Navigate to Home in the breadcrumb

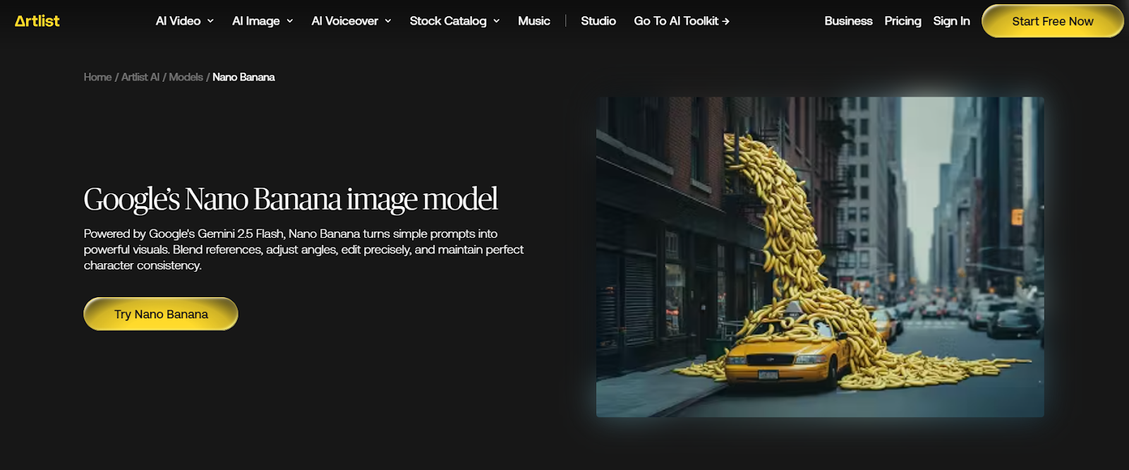point(97,77)
